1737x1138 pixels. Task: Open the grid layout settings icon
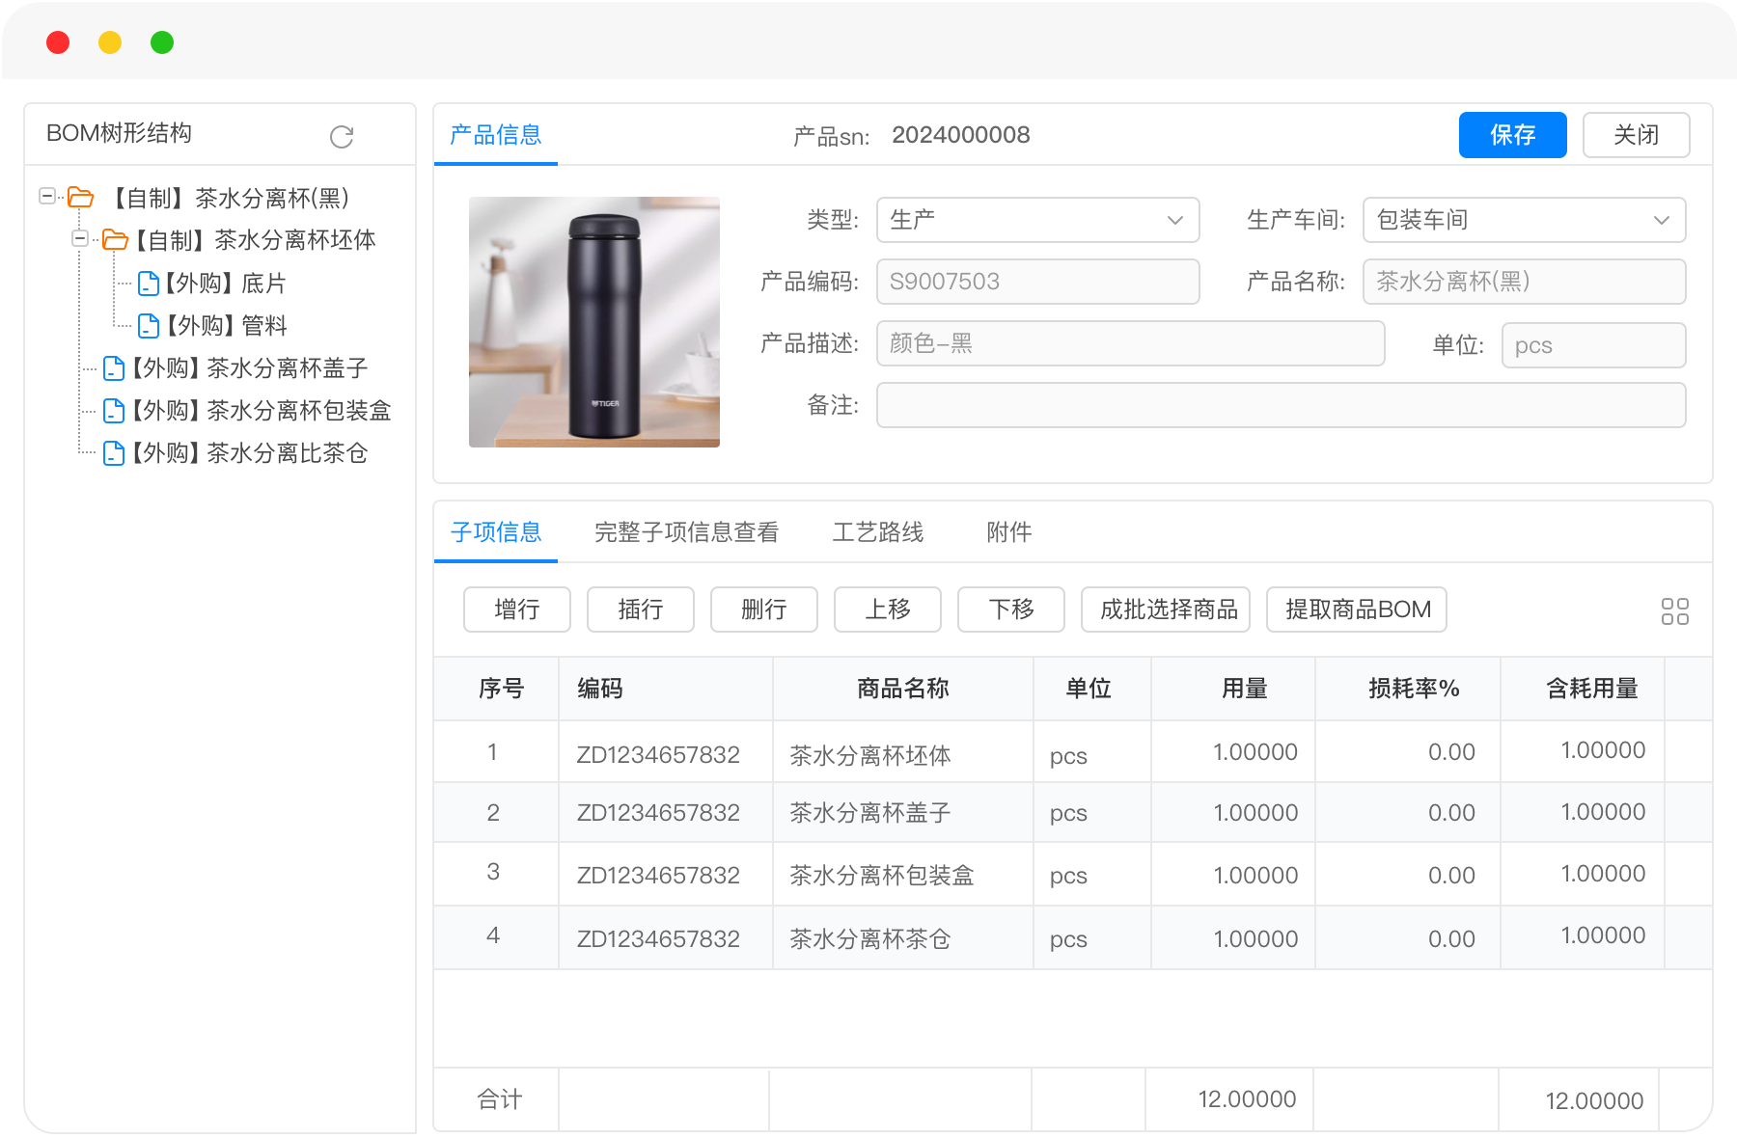[1674, 611]
